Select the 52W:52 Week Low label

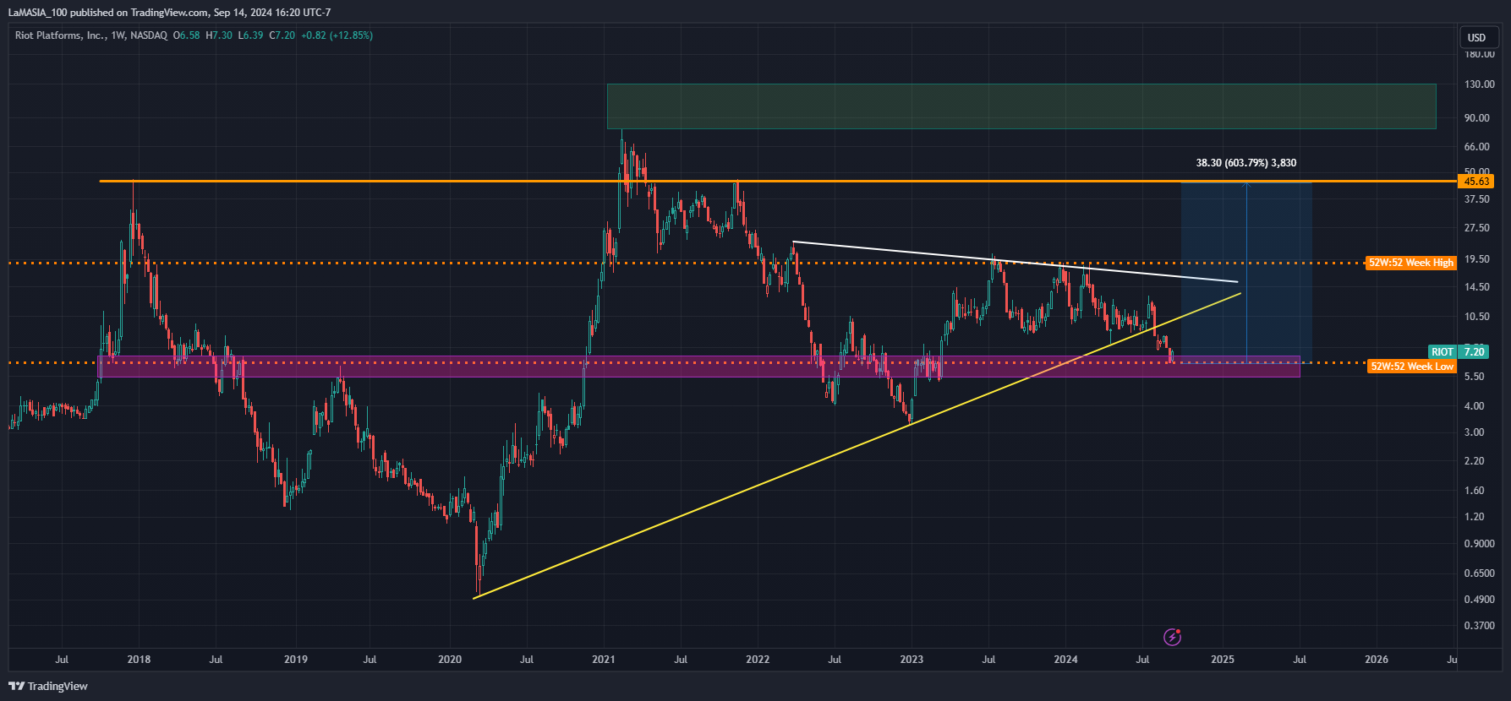tap(1411, 367)
